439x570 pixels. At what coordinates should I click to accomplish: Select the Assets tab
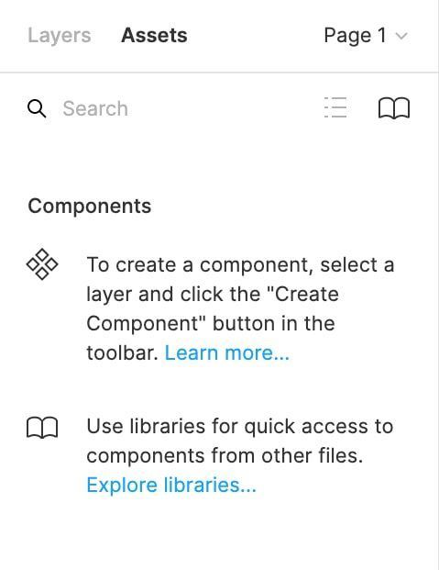(154, 35)
